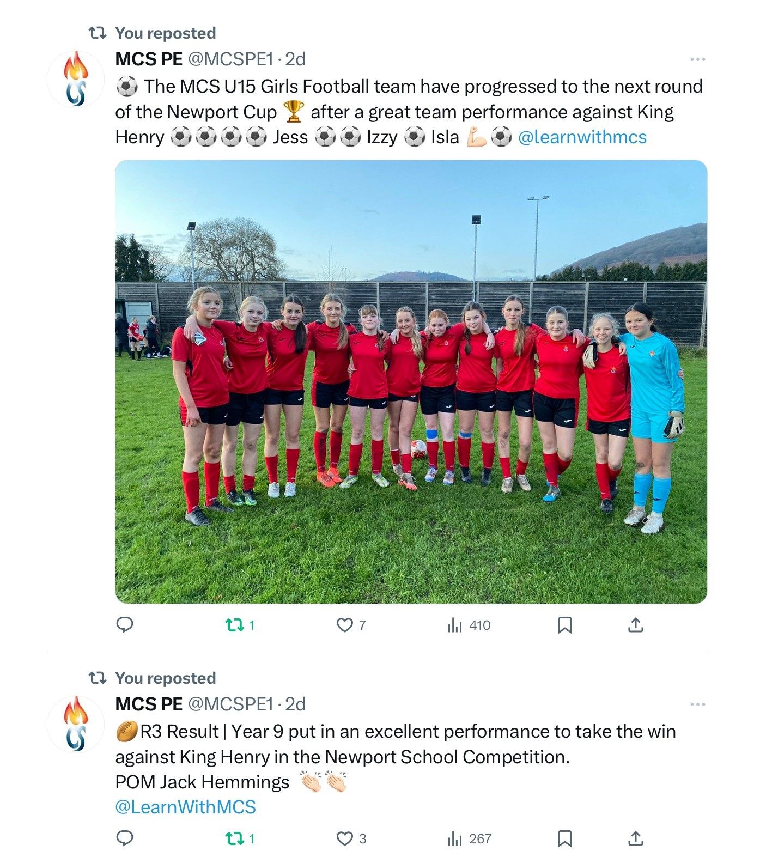The height and width of the screenshot is (851, 766).
Task: Reply to the U15 Girls Football post
Action: [125, 624]
